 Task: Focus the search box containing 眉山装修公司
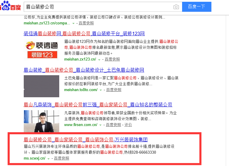coord(97,6)
